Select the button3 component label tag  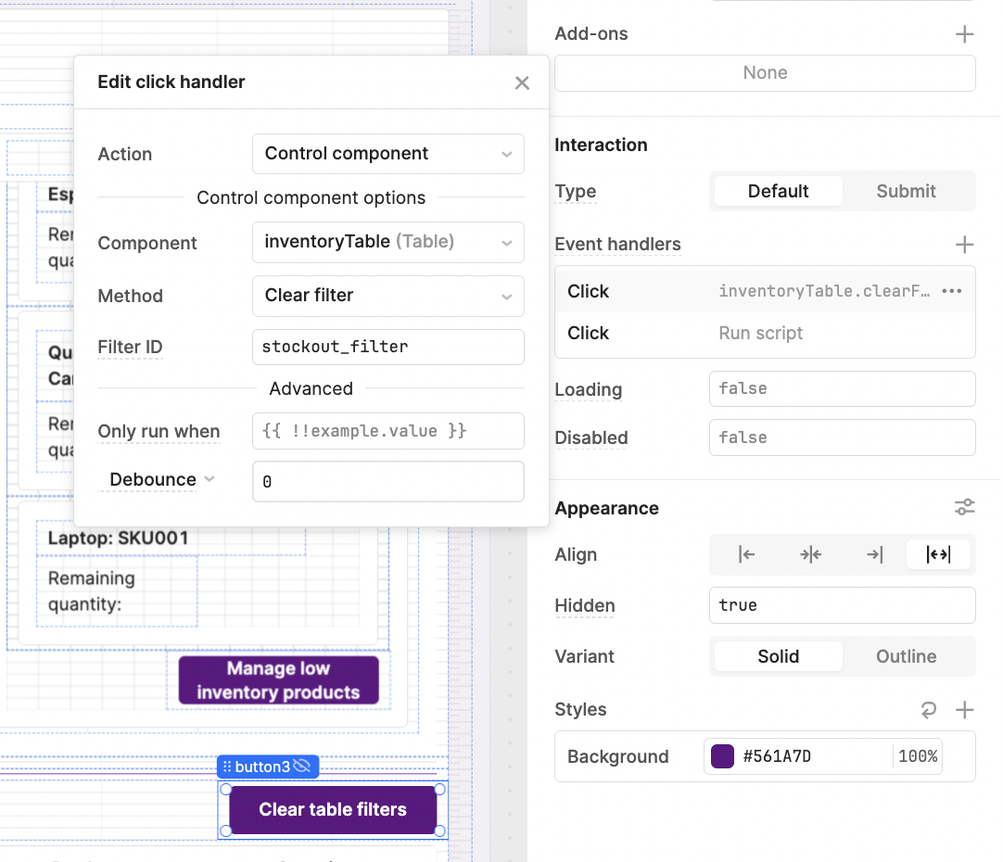tap(268, 767)
